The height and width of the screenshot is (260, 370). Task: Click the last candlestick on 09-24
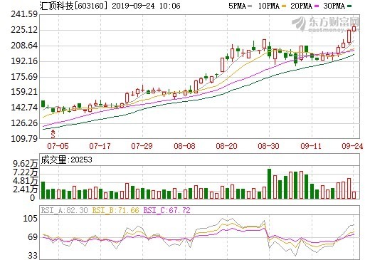[354, 28]
